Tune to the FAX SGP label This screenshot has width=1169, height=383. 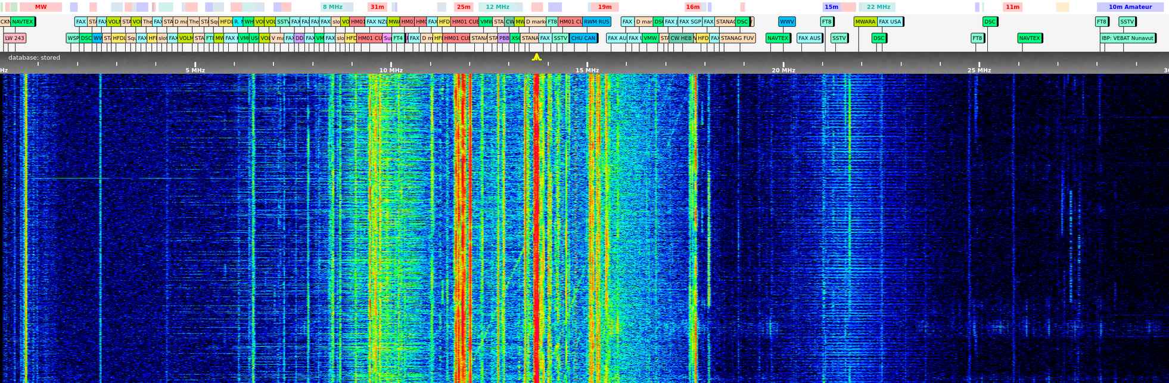tap(690, 22)
